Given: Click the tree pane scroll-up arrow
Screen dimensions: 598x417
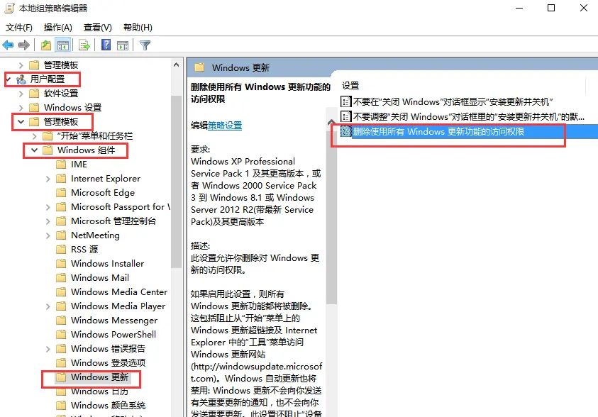Looking at the screenshot, I should (176, 65).
